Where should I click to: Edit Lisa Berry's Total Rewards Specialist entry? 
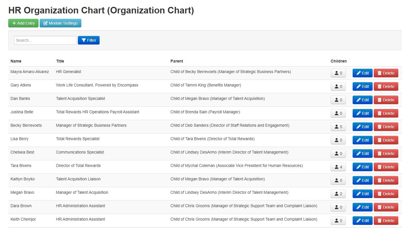[x=362, y=140]
